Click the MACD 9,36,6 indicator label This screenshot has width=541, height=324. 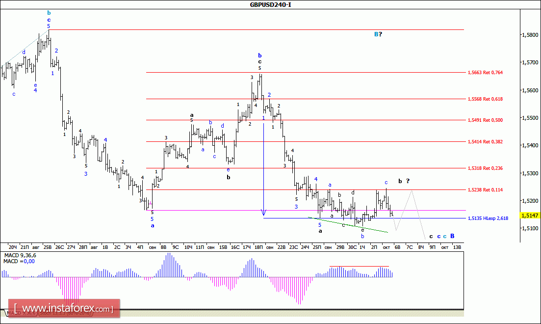[x=20, y=255]
